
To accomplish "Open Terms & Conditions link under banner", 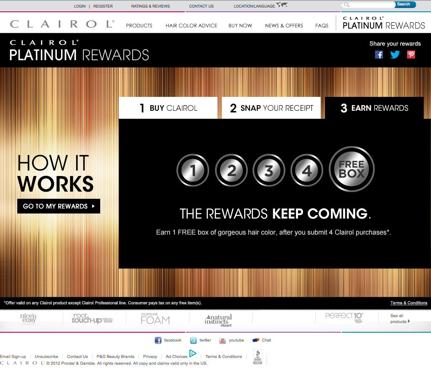I will [x=409, y=303].
